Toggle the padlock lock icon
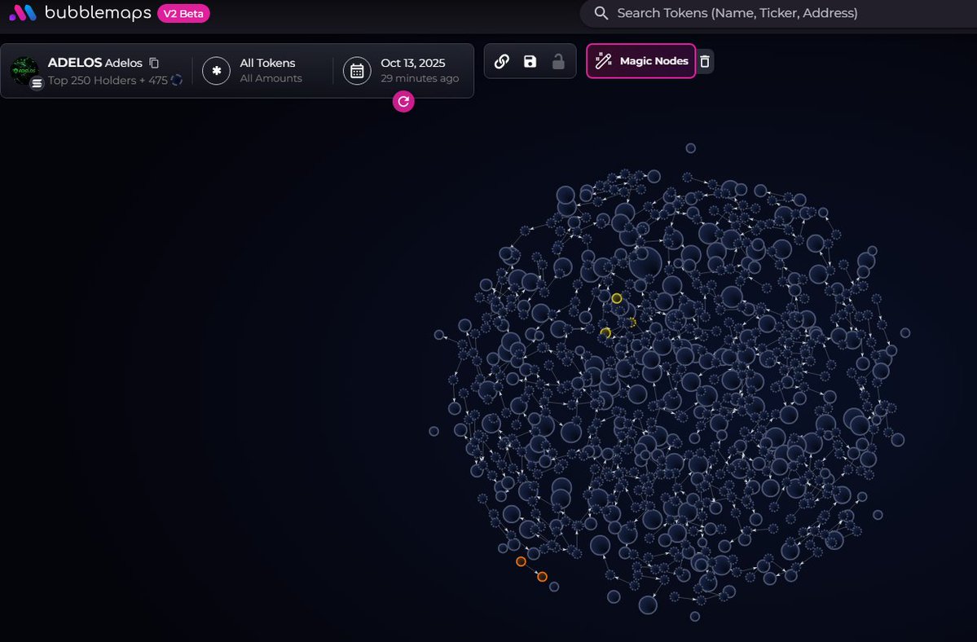The image size is (977, 642). pyautogui.click(x=558, y=61)
